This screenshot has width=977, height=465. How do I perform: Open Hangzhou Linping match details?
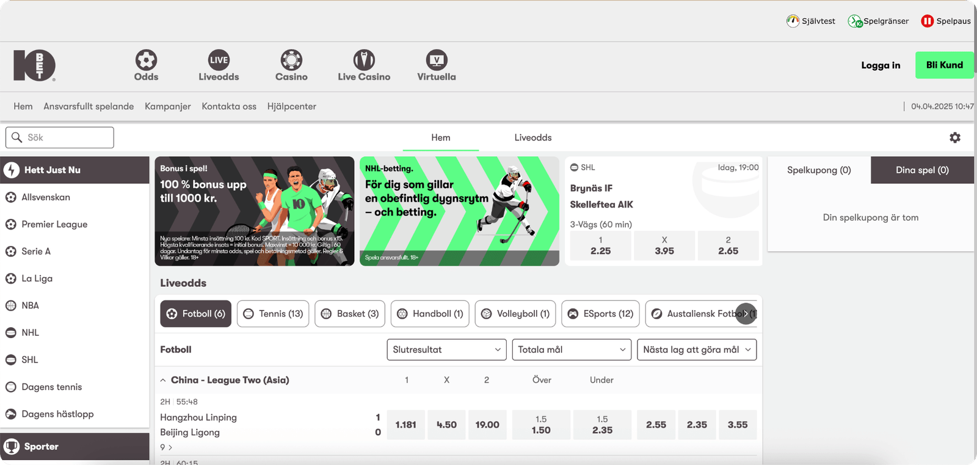(x=198, y=425)
